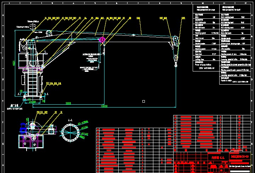Image resolution: width=255 pixels, height=173 pixels.
Task: Click the small white square pickbox cursor
Action: 143,102
